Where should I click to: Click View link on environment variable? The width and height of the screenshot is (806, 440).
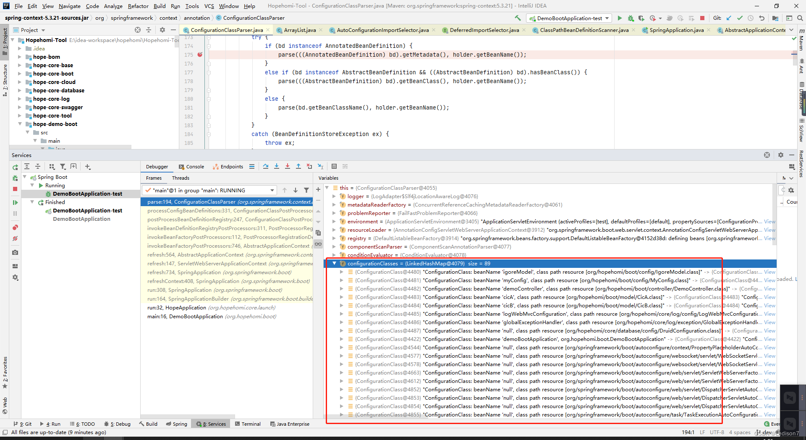[769, 222]
